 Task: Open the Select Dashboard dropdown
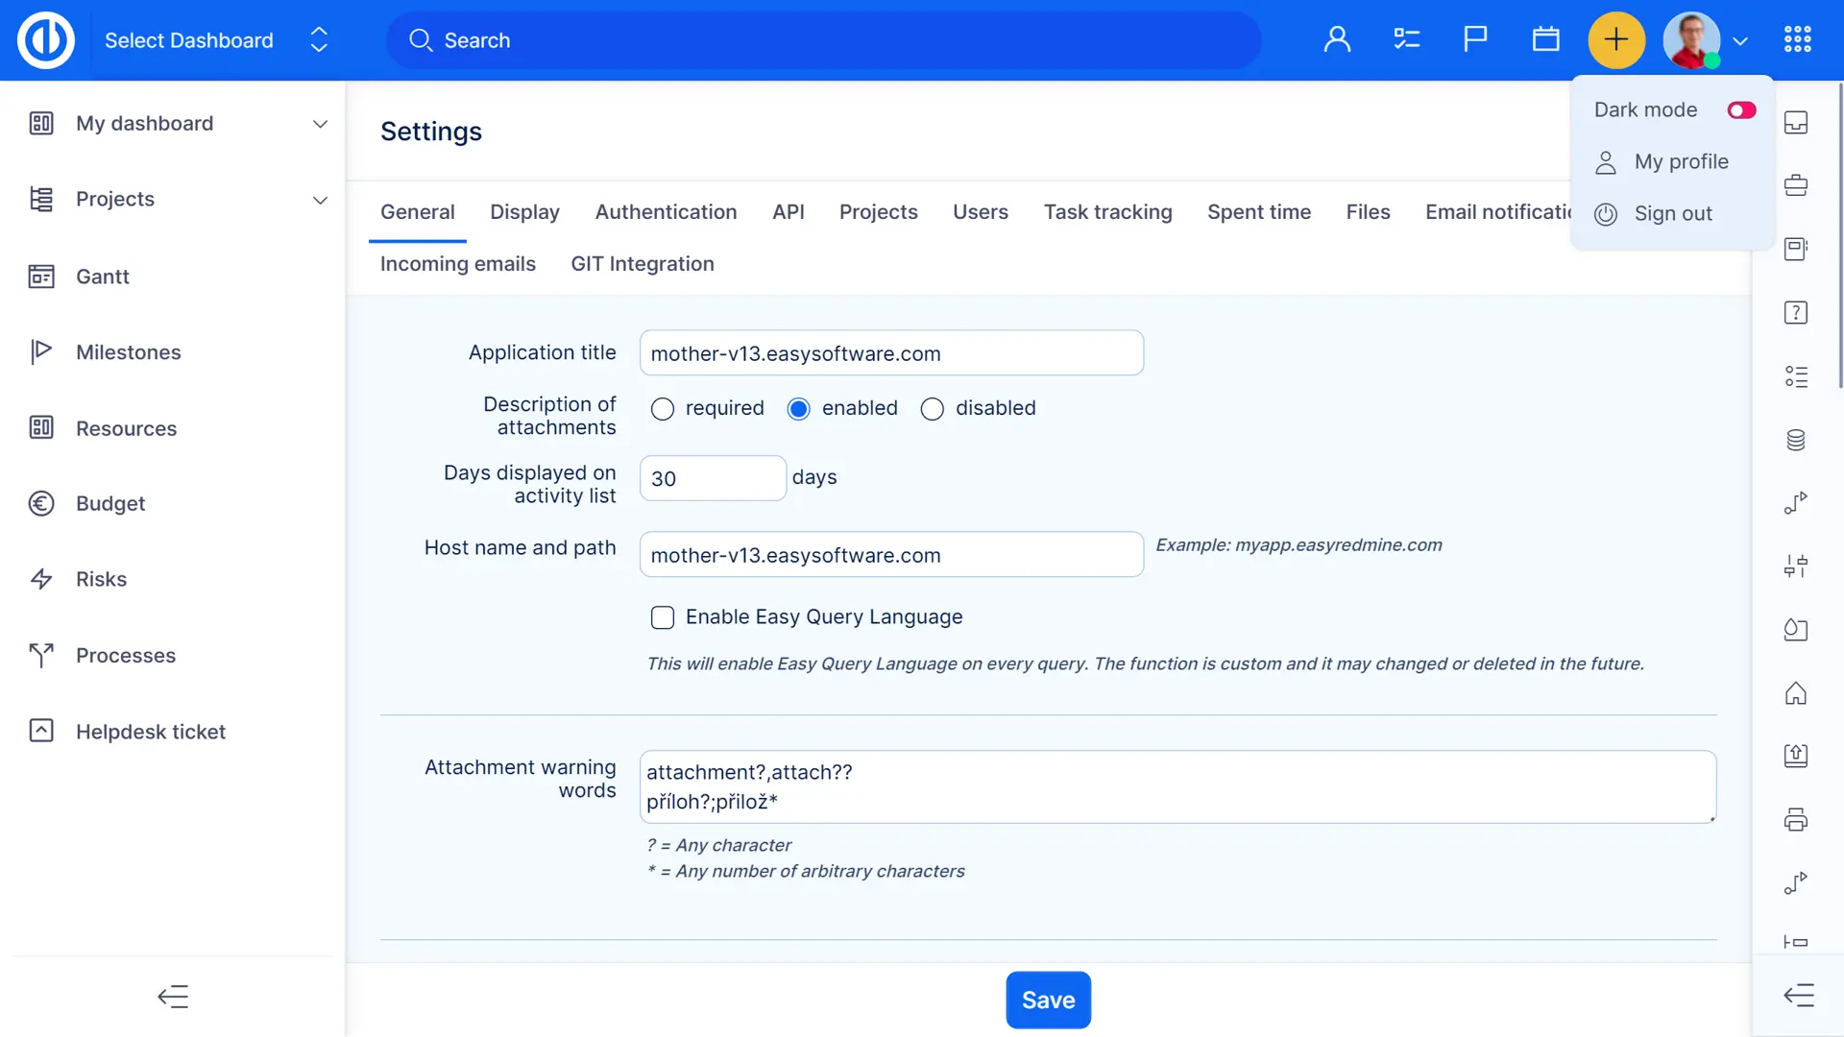[216, 40]
